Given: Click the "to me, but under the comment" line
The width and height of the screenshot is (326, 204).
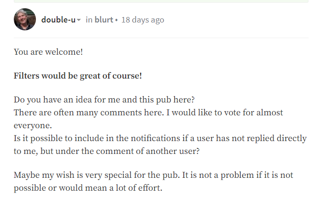Looking at the screenshot, I should 107,151.
